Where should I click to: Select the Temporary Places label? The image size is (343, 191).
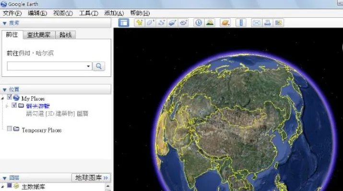pos(42,130)
